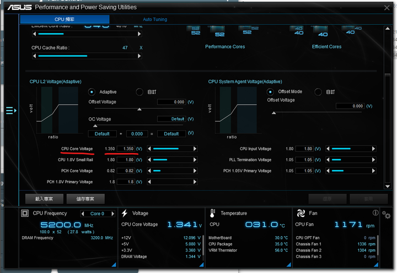Switch to previous core using left arrow
The width and height of the screenshot is (397, 273).
click(x=83, y=214)
